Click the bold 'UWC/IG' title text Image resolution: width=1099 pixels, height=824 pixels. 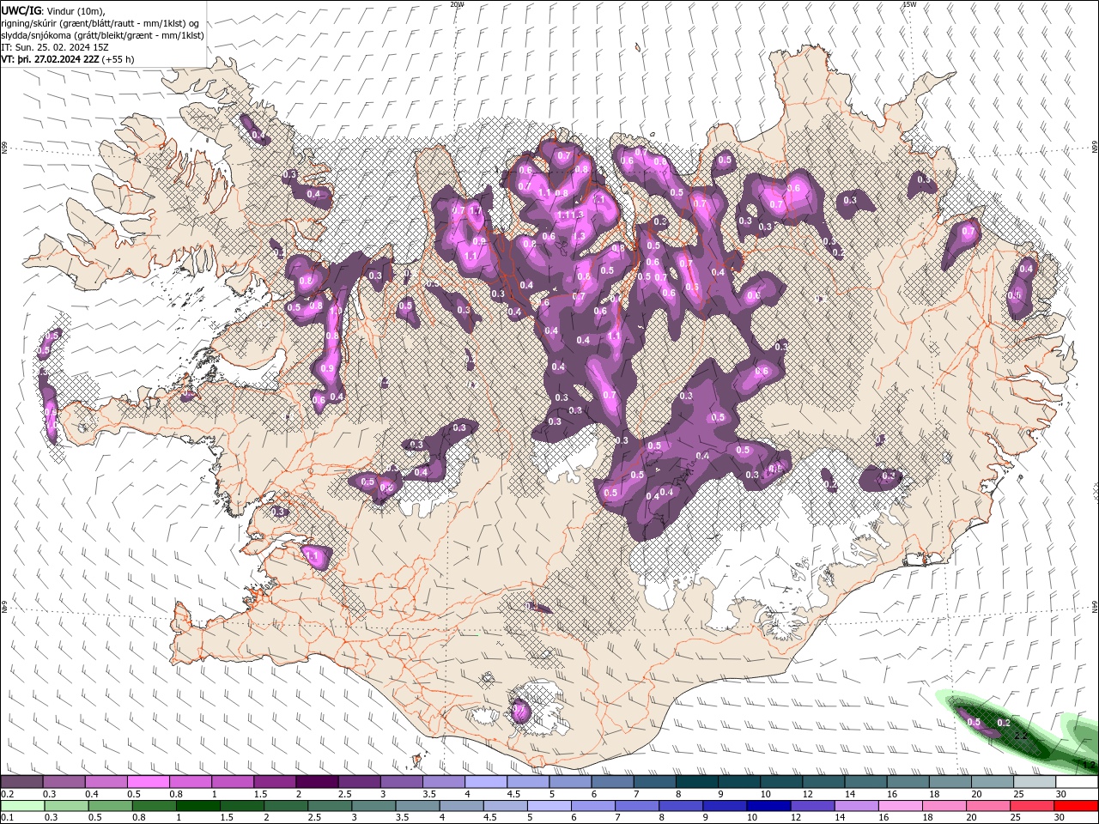(x=21, y=10)
